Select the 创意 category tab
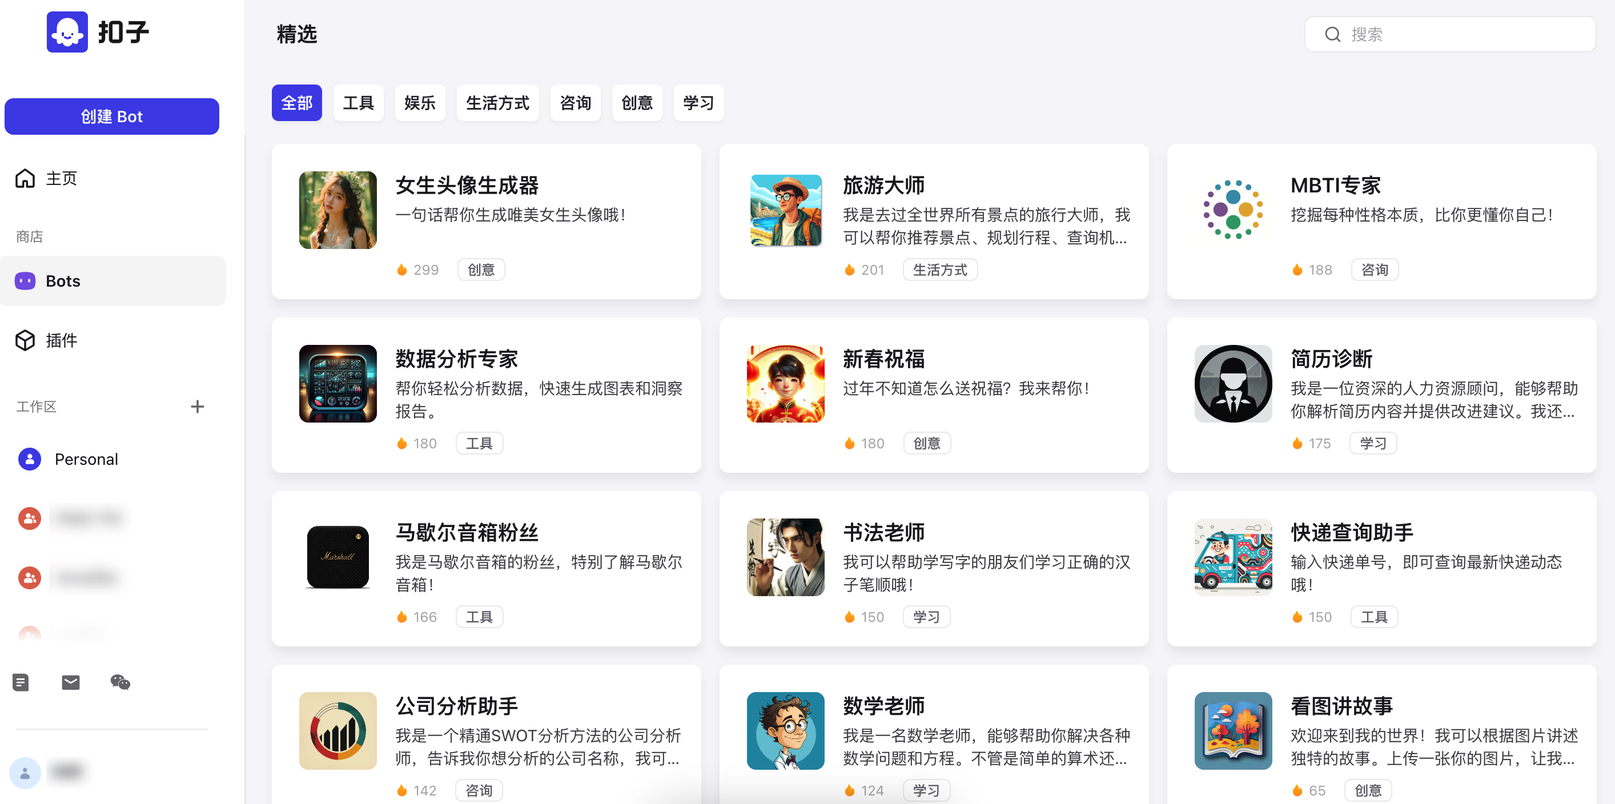The height and width of the screenshot is (804, 1615). click(636, 103)
